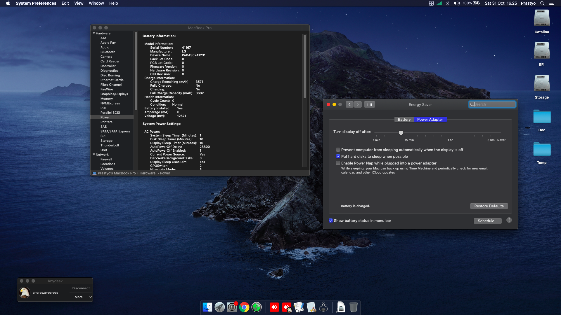Click date and time in menu bar
The image size is (561, 315).
tap(501, 3)
